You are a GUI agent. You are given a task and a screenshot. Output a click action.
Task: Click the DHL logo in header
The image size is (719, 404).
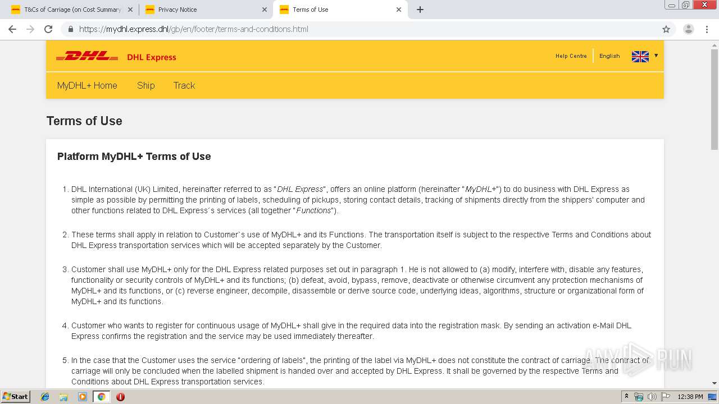coord(87,56)
